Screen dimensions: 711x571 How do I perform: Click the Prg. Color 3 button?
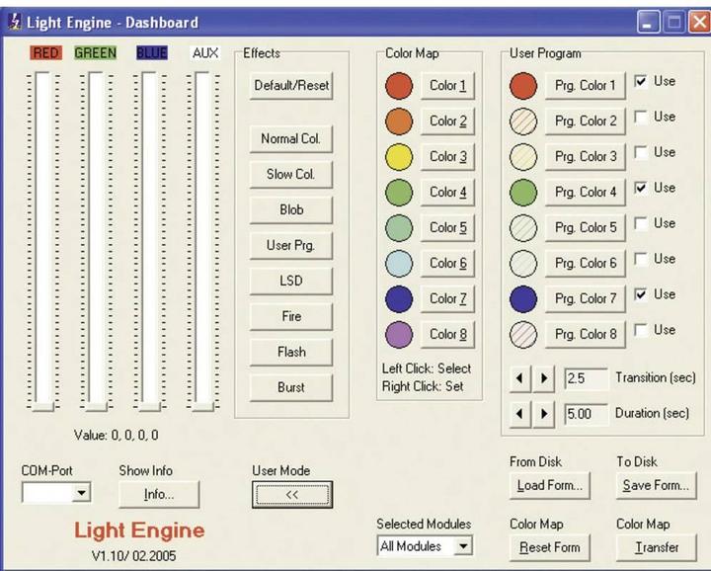point(585,156)
